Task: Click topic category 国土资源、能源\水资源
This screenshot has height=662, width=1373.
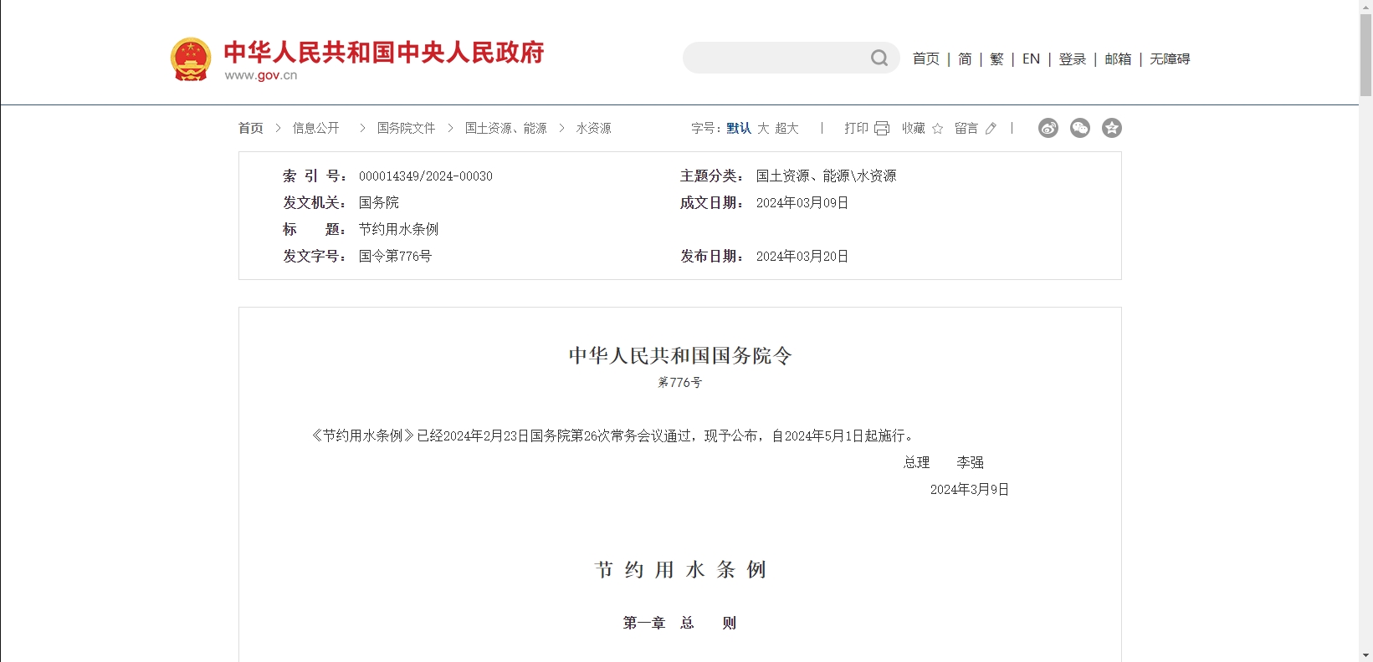Action: [826, 176]
